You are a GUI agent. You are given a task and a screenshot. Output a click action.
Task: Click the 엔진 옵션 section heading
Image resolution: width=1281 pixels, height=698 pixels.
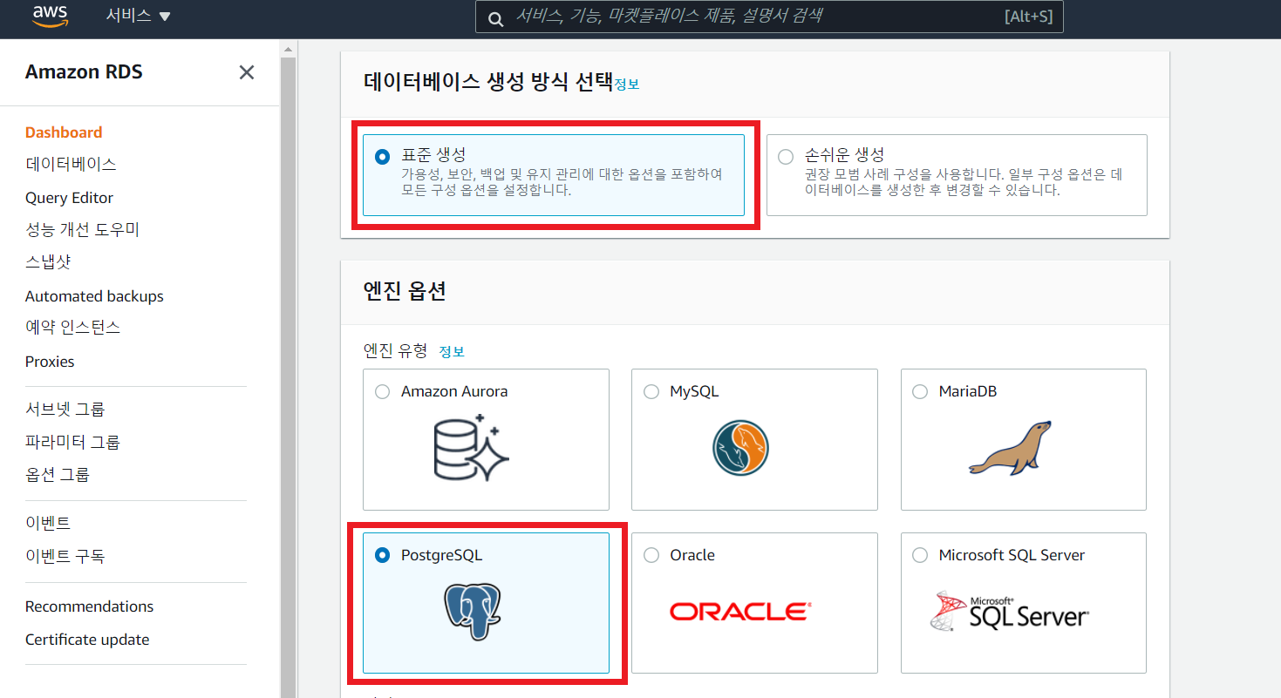(x=405, y=291)
